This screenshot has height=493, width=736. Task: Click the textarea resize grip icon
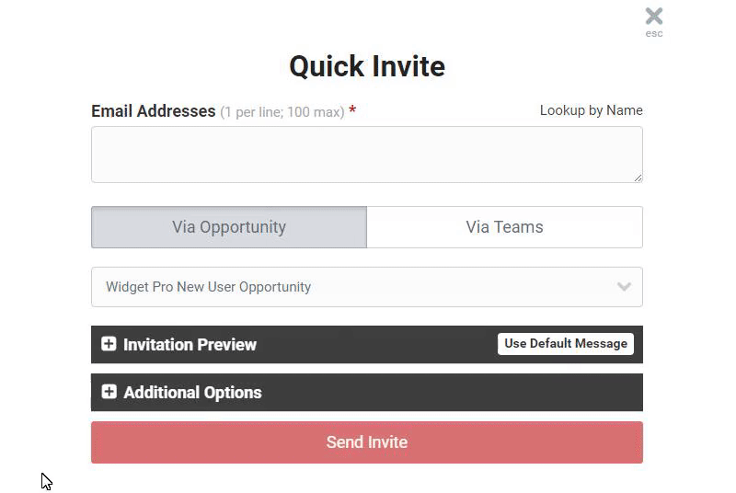(638, 178)
